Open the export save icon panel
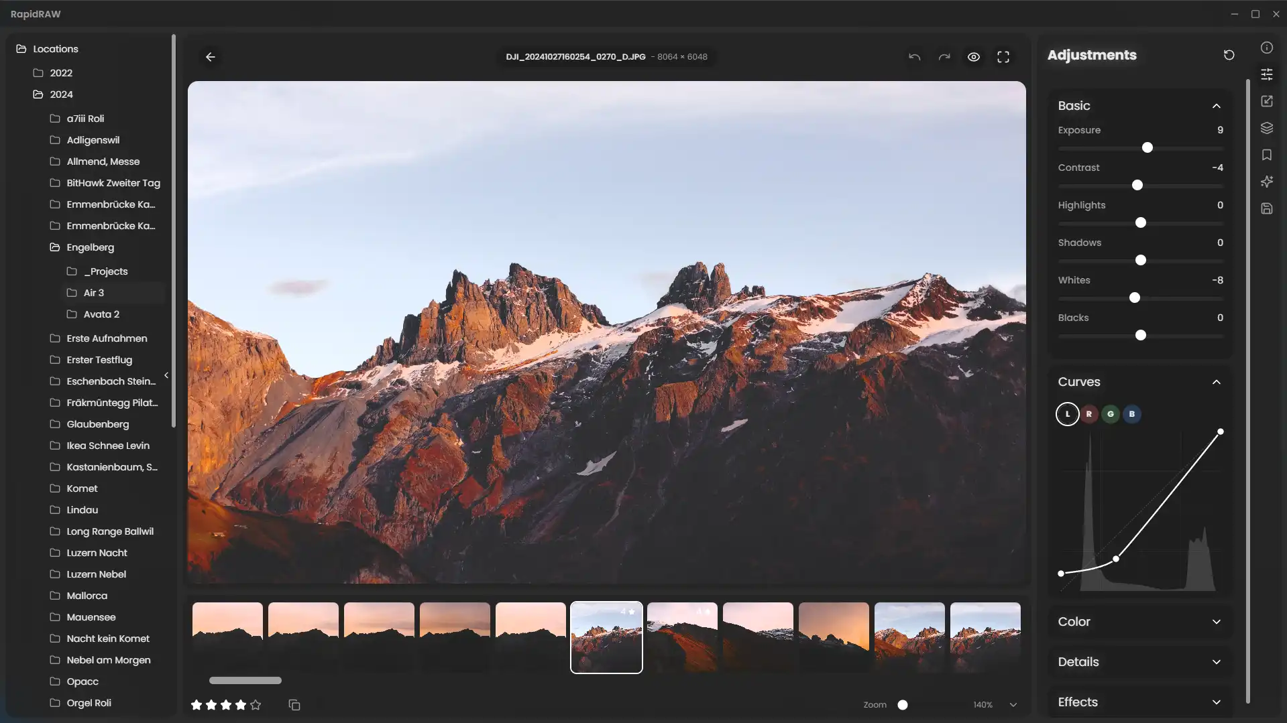Viewport: 1287px width, 723px height. (x=1267, y=208)
